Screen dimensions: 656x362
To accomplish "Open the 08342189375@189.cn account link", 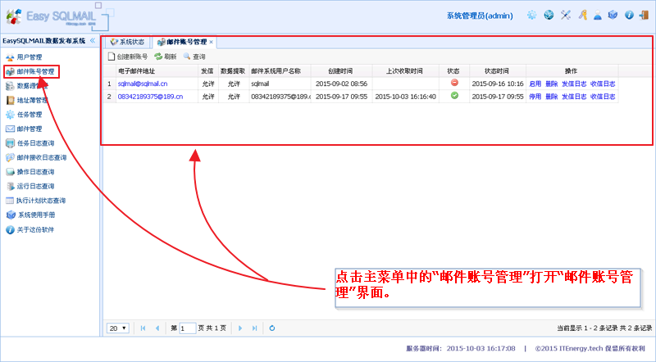I will (x=150, y=97).
